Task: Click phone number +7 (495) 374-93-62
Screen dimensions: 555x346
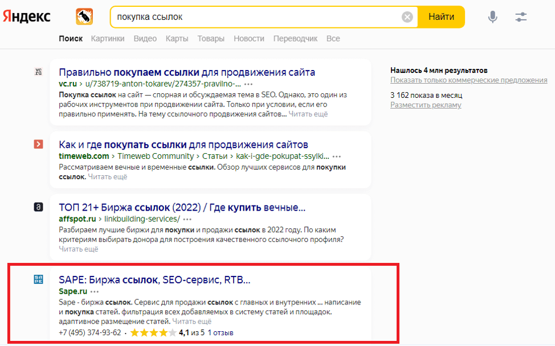Action: point(90,332)
